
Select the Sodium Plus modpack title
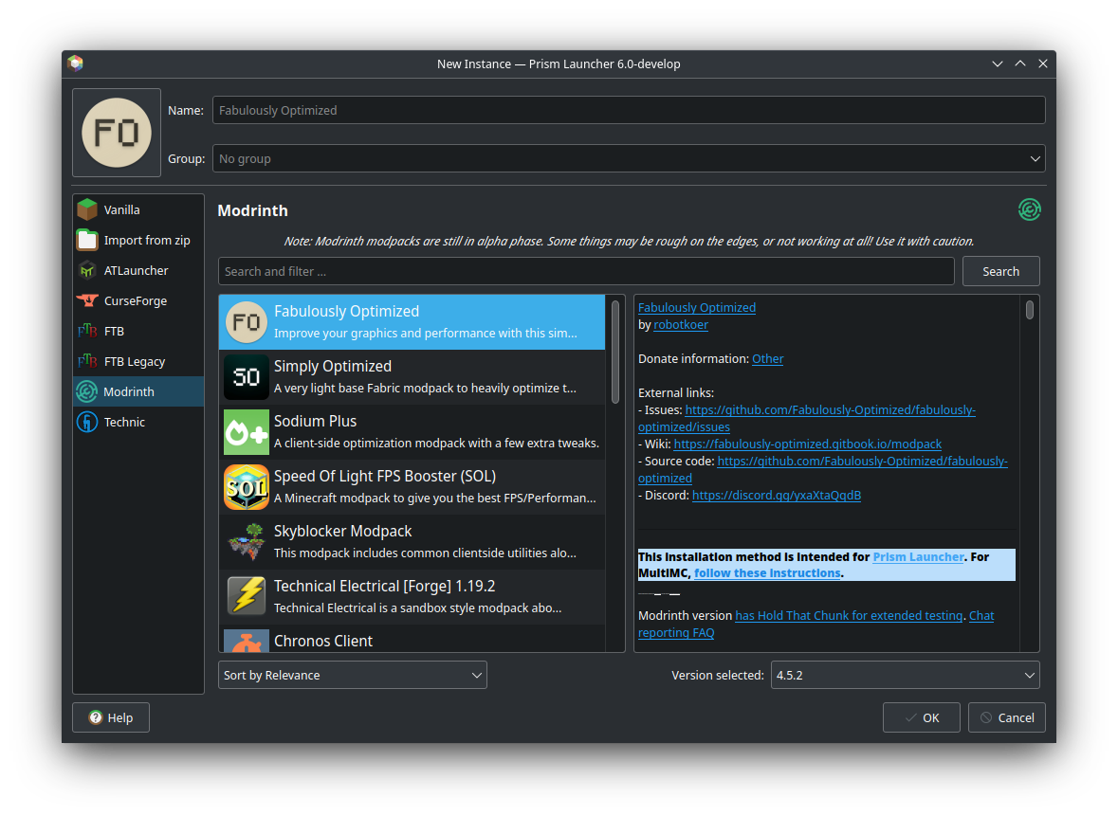(x=315, y=421)
